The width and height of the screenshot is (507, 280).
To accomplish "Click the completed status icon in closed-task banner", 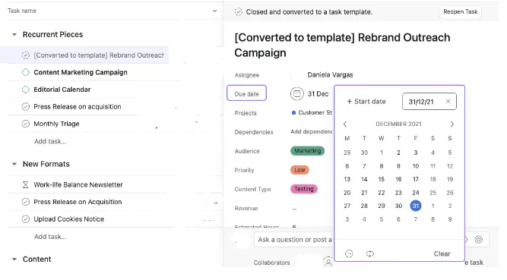I will coord(239,12).
